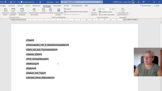The height and width of the screenshot is (91, 162).
Task: Collapse the ribbon with the chevron
Action: 160,17
